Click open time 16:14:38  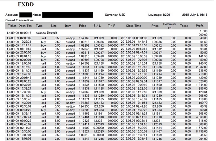pos(26,70)
